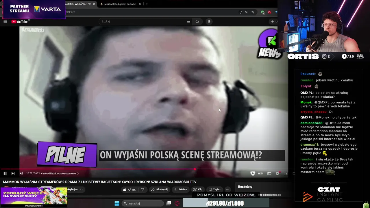
Task: Toggle the autoplay switch in player
Action: (260, 173)
